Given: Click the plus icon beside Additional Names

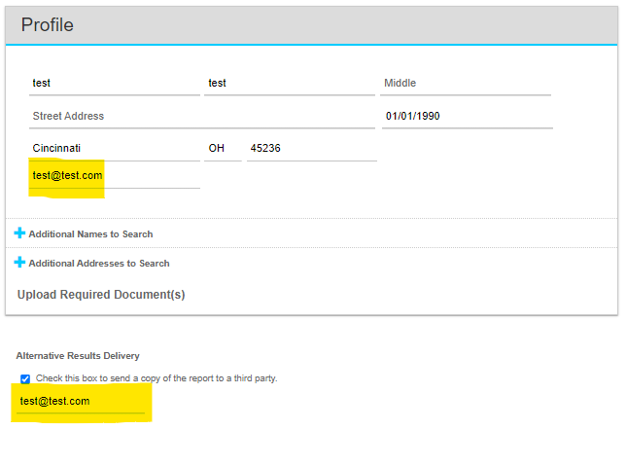Looking at the screenshot, I should point(19,232).
